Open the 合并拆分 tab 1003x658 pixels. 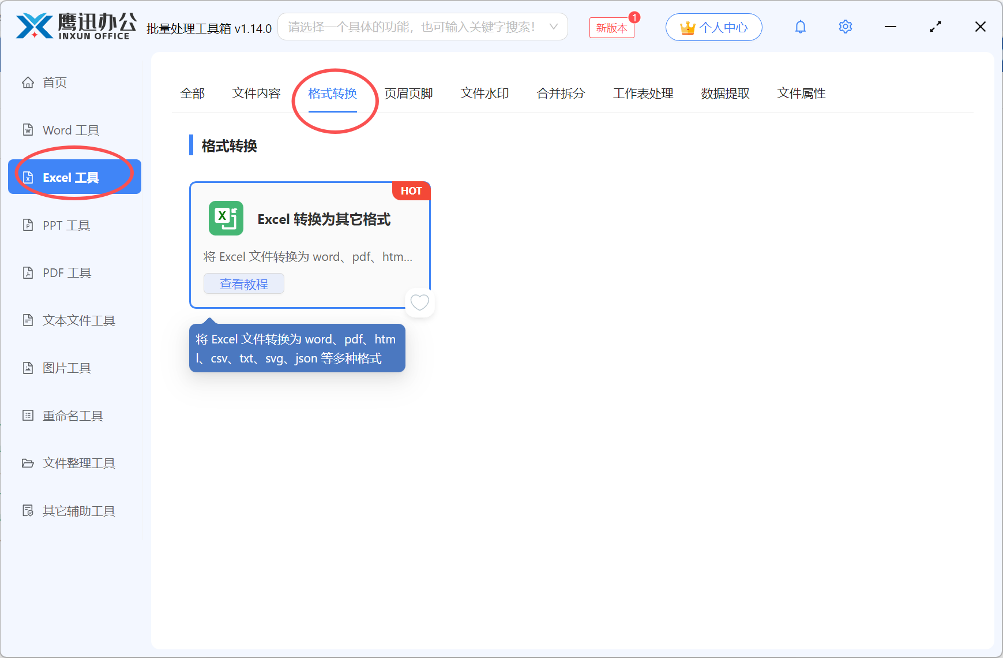click(x=560, y=93)
